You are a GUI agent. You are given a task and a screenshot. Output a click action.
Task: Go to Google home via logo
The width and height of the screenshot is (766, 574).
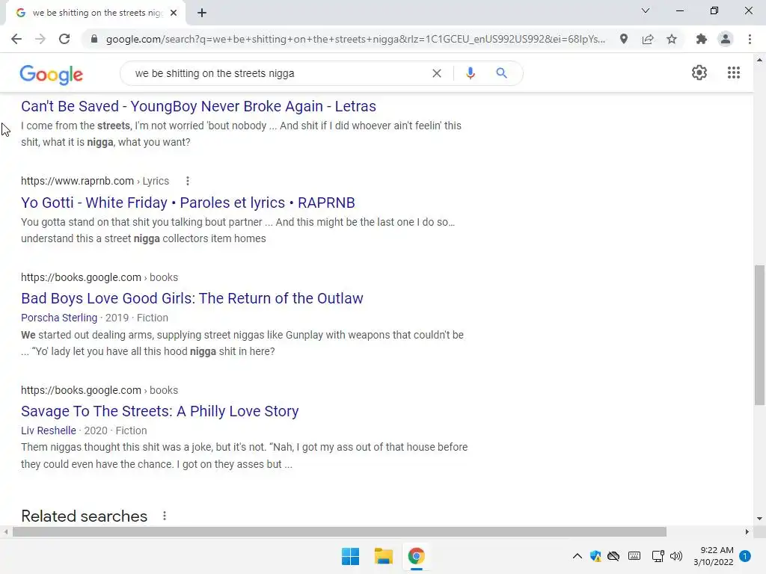pyautogui.click(x=52, y=75)
